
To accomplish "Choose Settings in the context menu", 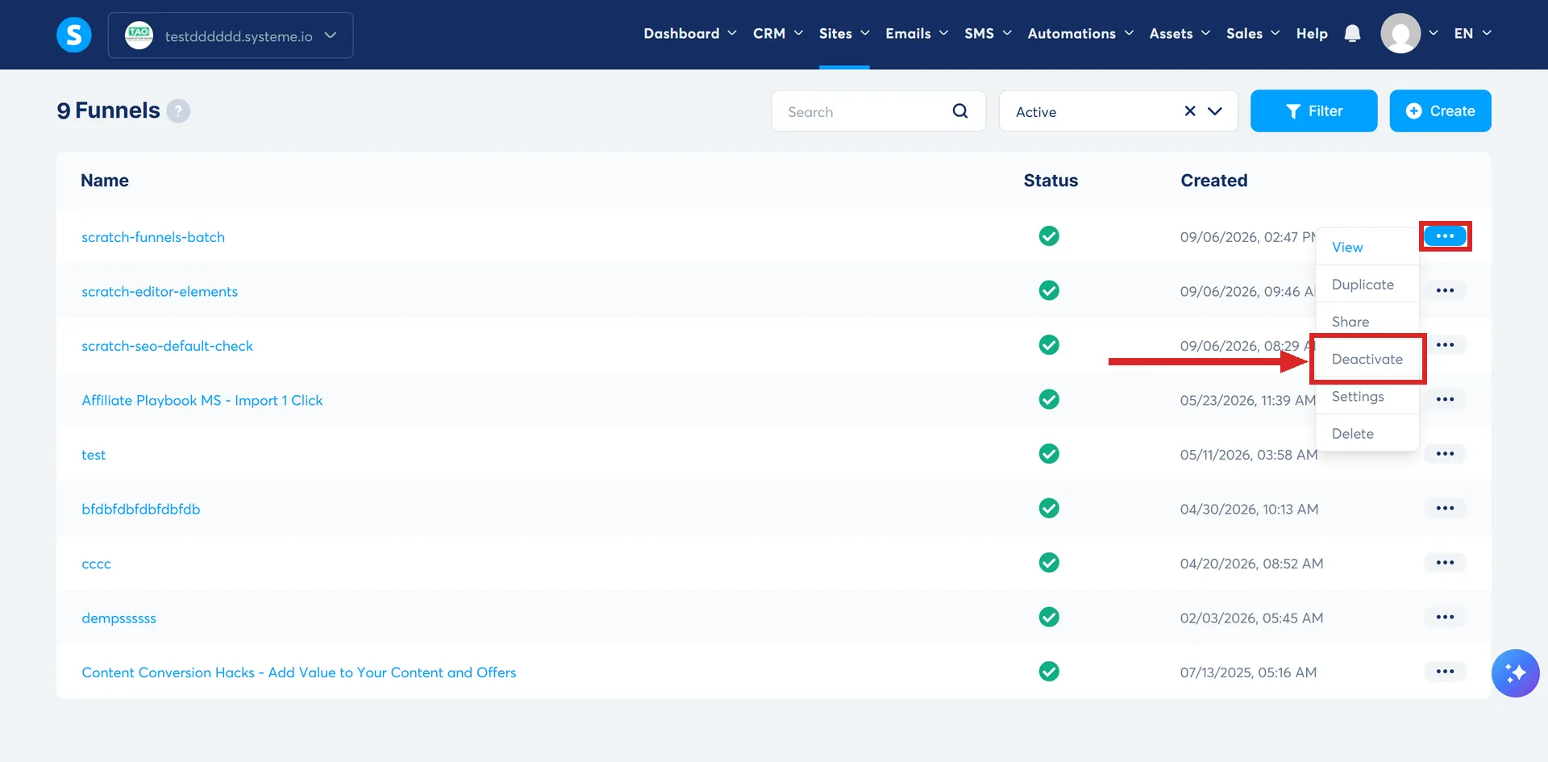I will pyautogui.click(x=1367, y=397).
